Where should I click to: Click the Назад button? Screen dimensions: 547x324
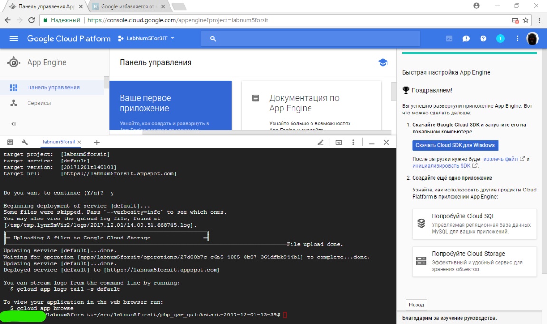[x=416, y=305]
